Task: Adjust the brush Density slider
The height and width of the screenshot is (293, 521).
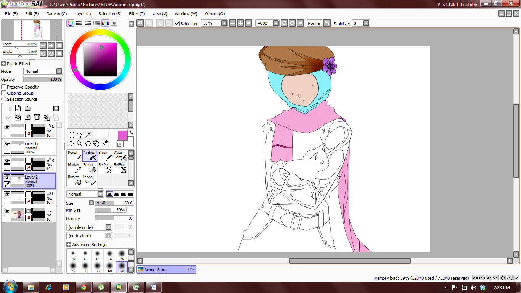Action: (114, 218)
